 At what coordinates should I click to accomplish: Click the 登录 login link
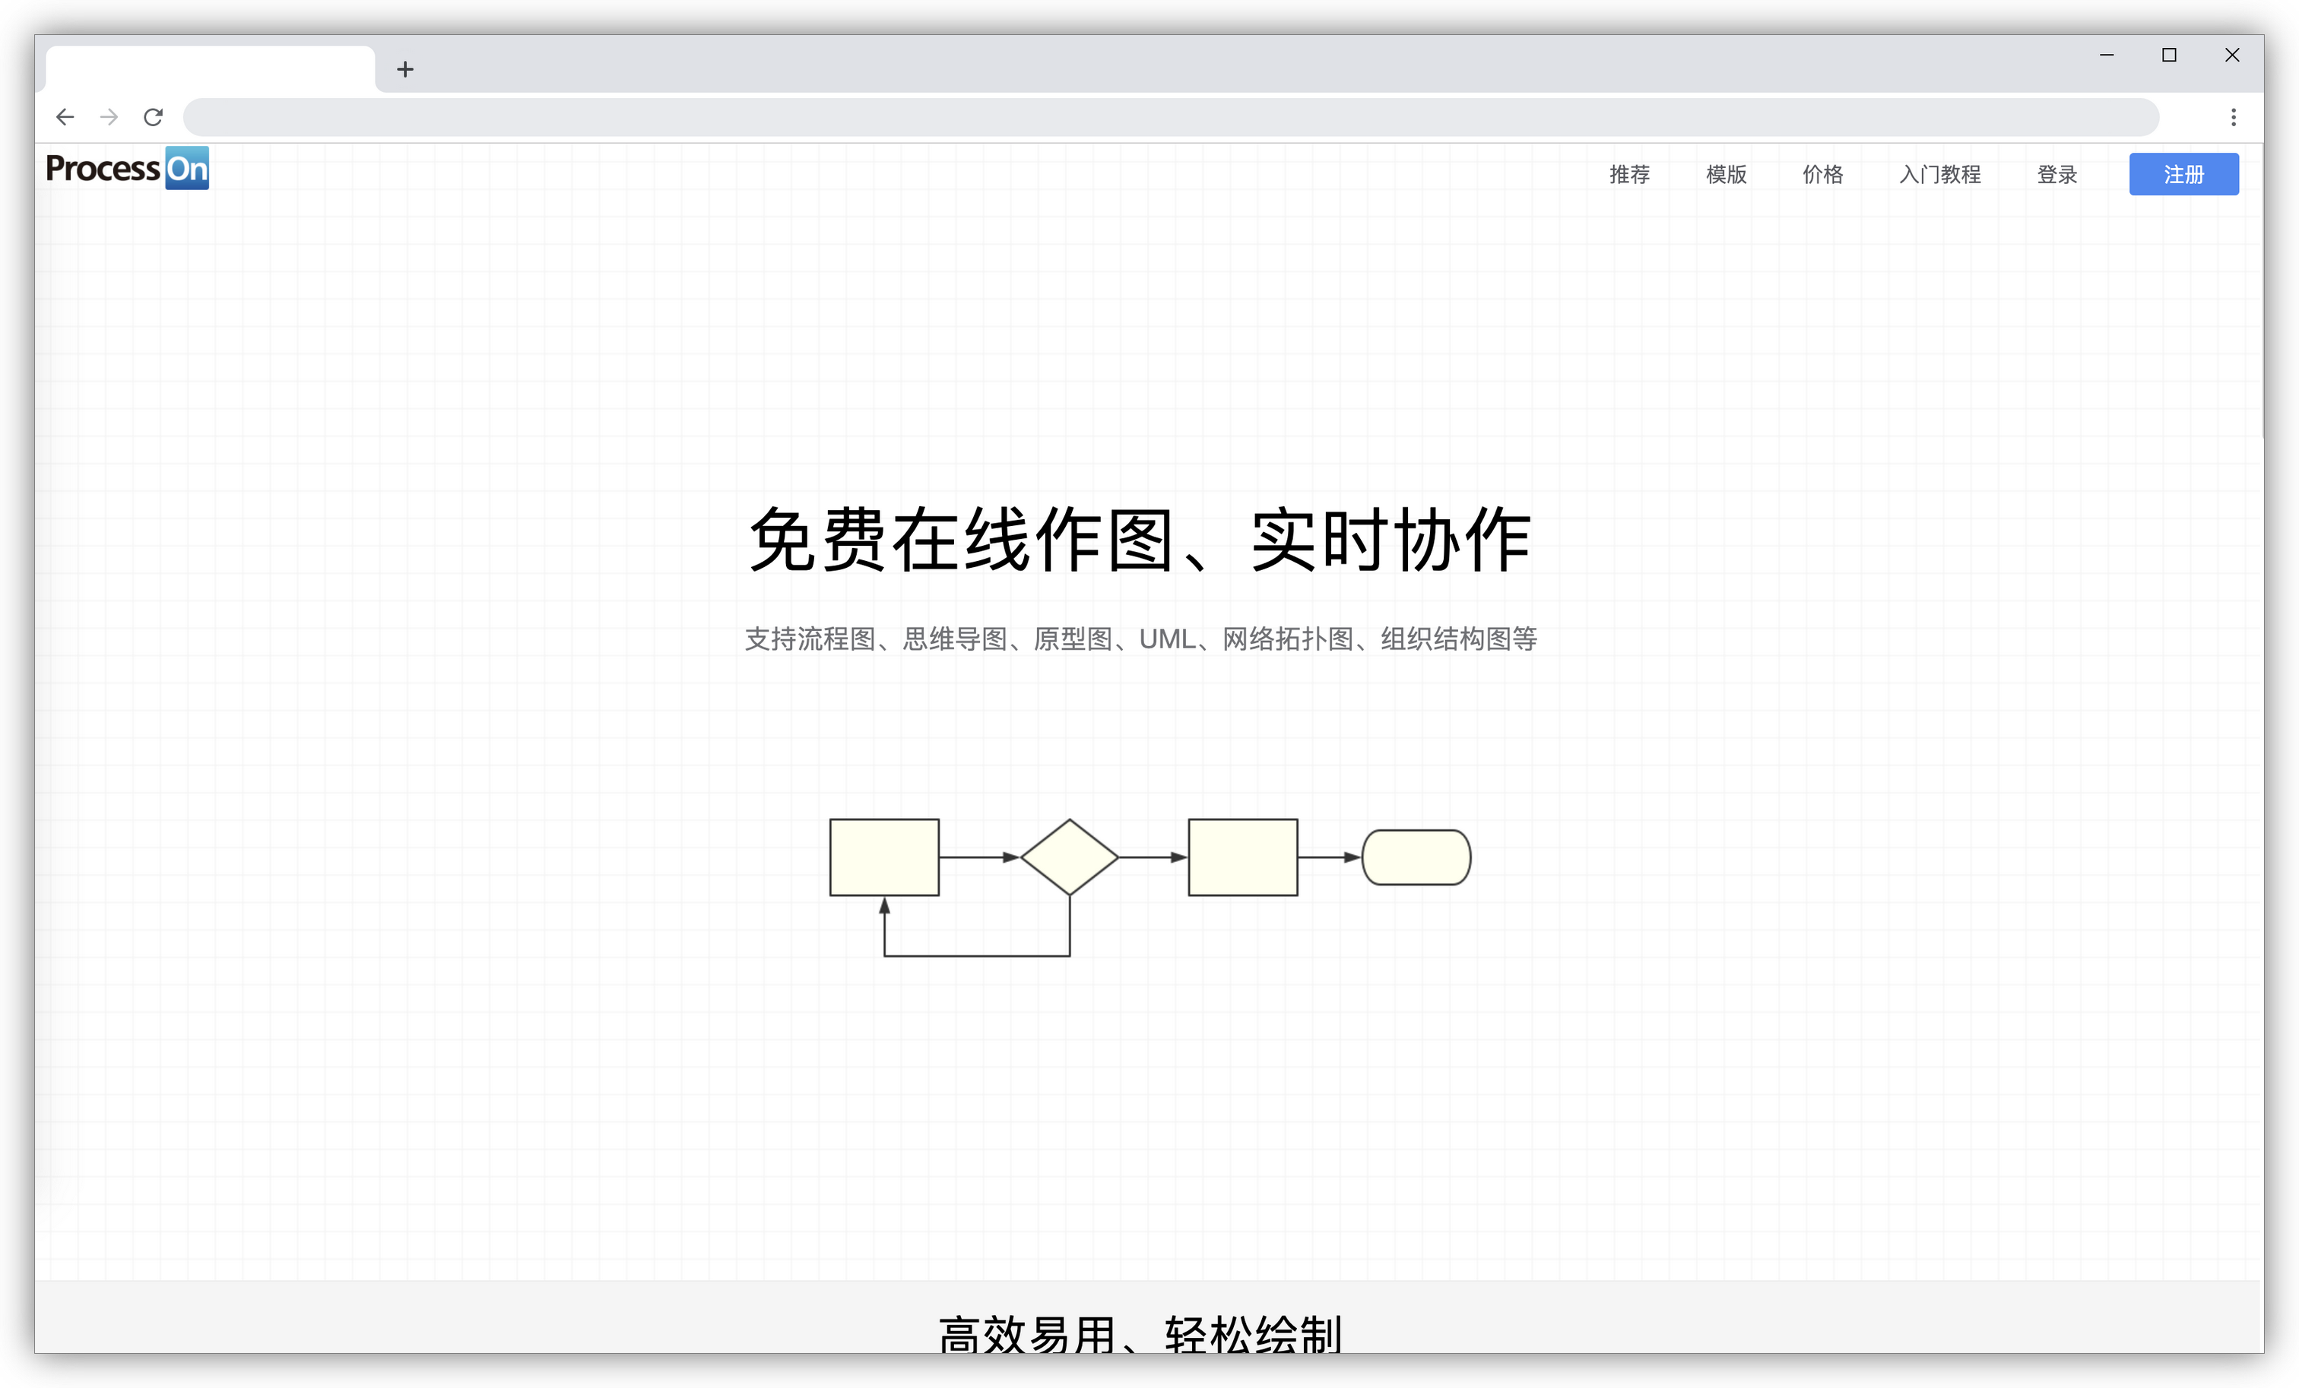[x=2056, y=174]
